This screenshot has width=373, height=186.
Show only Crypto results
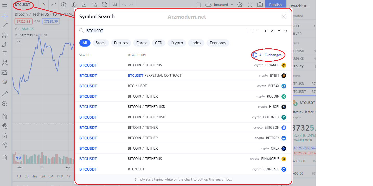[x=177, y=43]
